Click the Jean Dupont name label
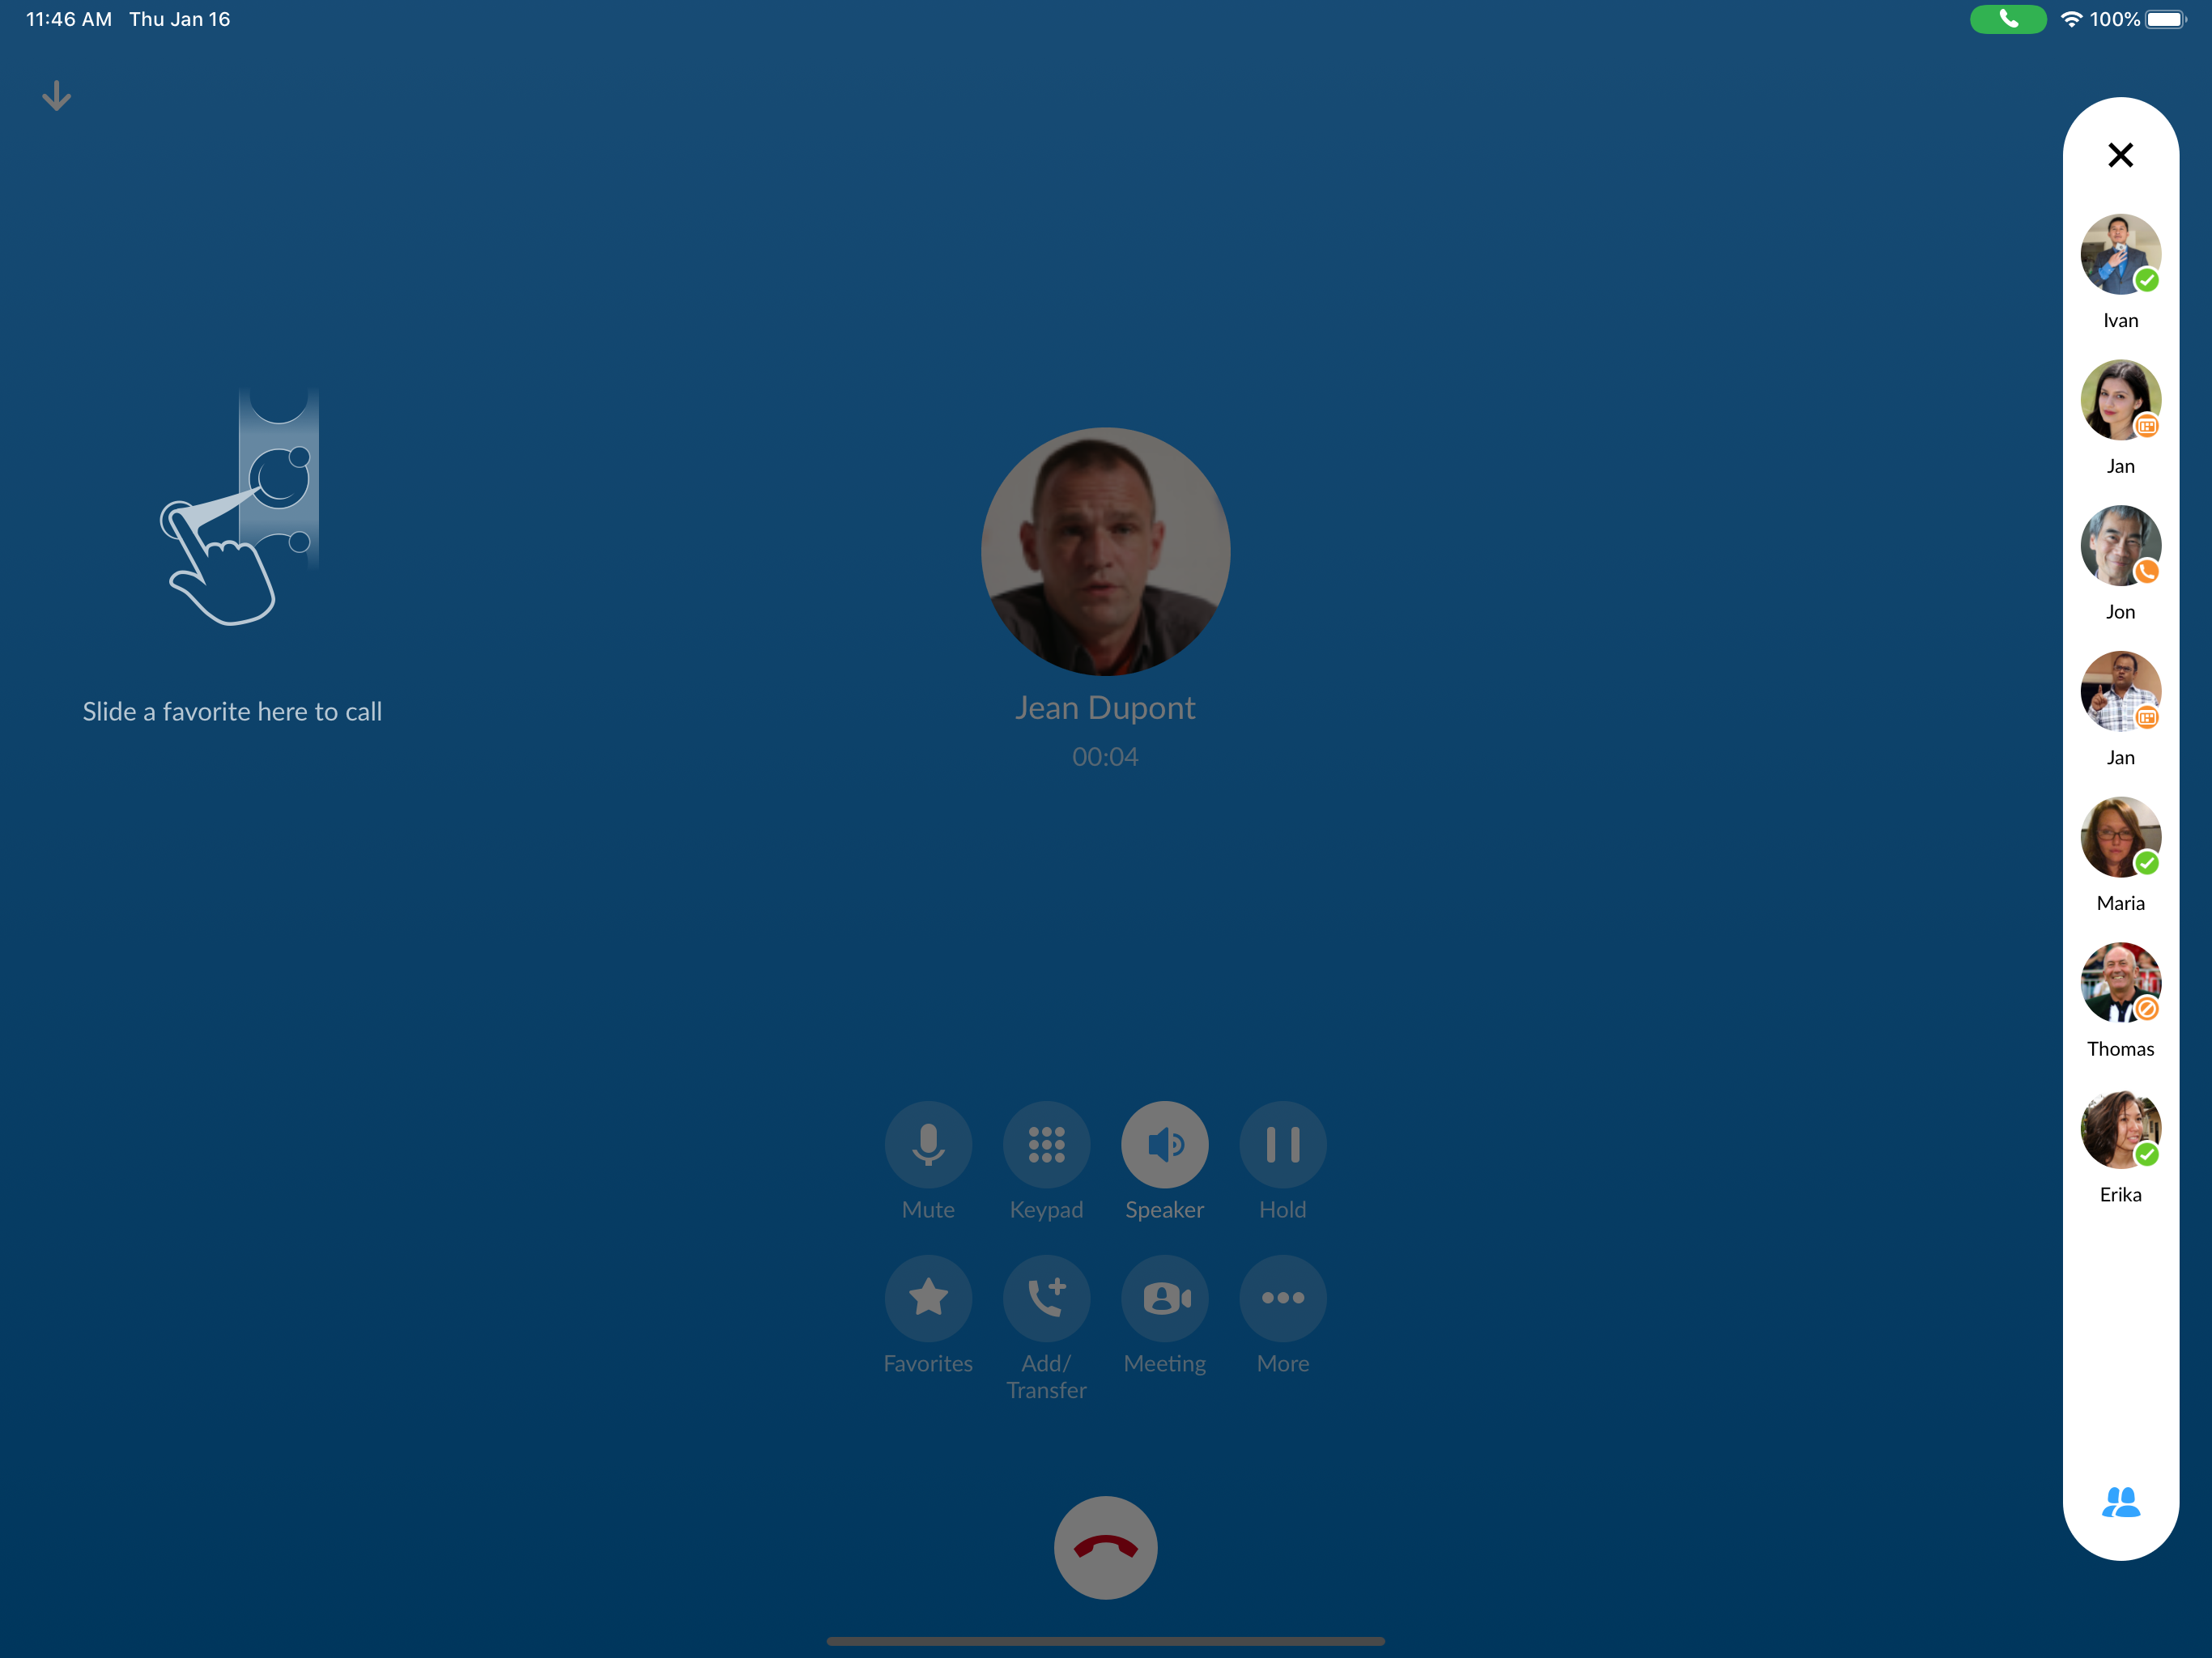The height and width of the screenshot is (1658, 2212). [1105, 708]
